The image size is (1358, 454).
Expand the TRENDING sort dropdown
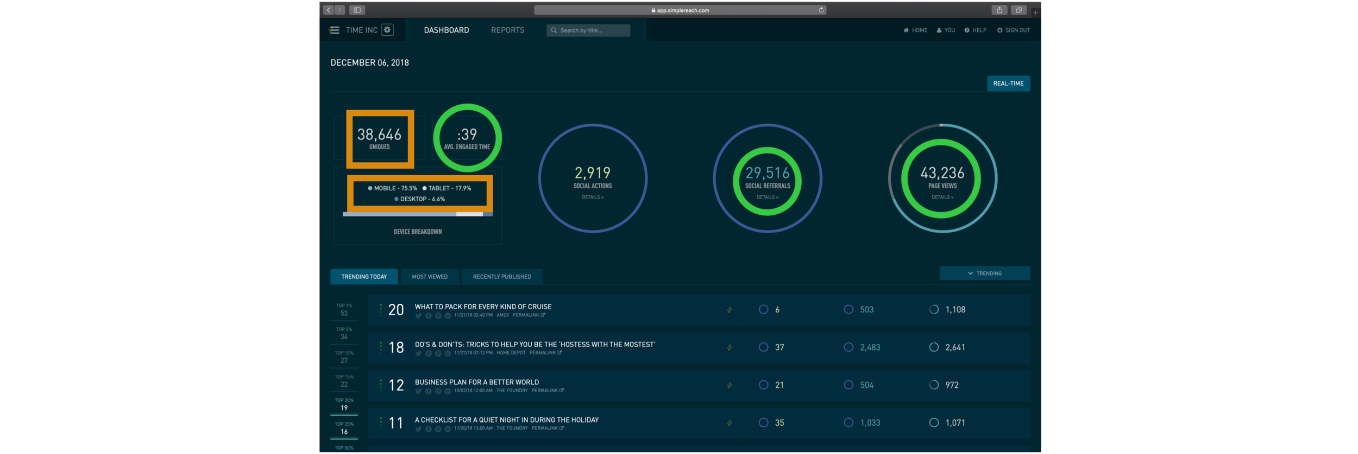tap(985, 273)
